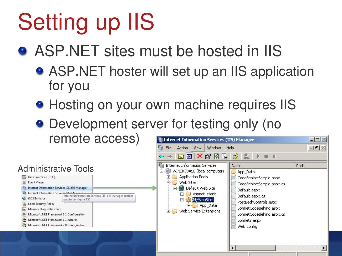Click the Start item play icon

point(258,156)
